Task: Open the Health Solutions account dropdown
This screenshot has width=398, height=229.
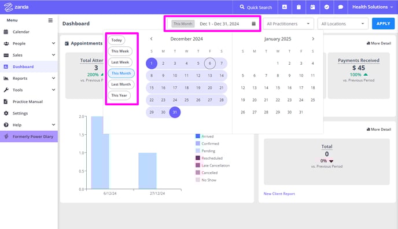Action: [x=373, y=7]
